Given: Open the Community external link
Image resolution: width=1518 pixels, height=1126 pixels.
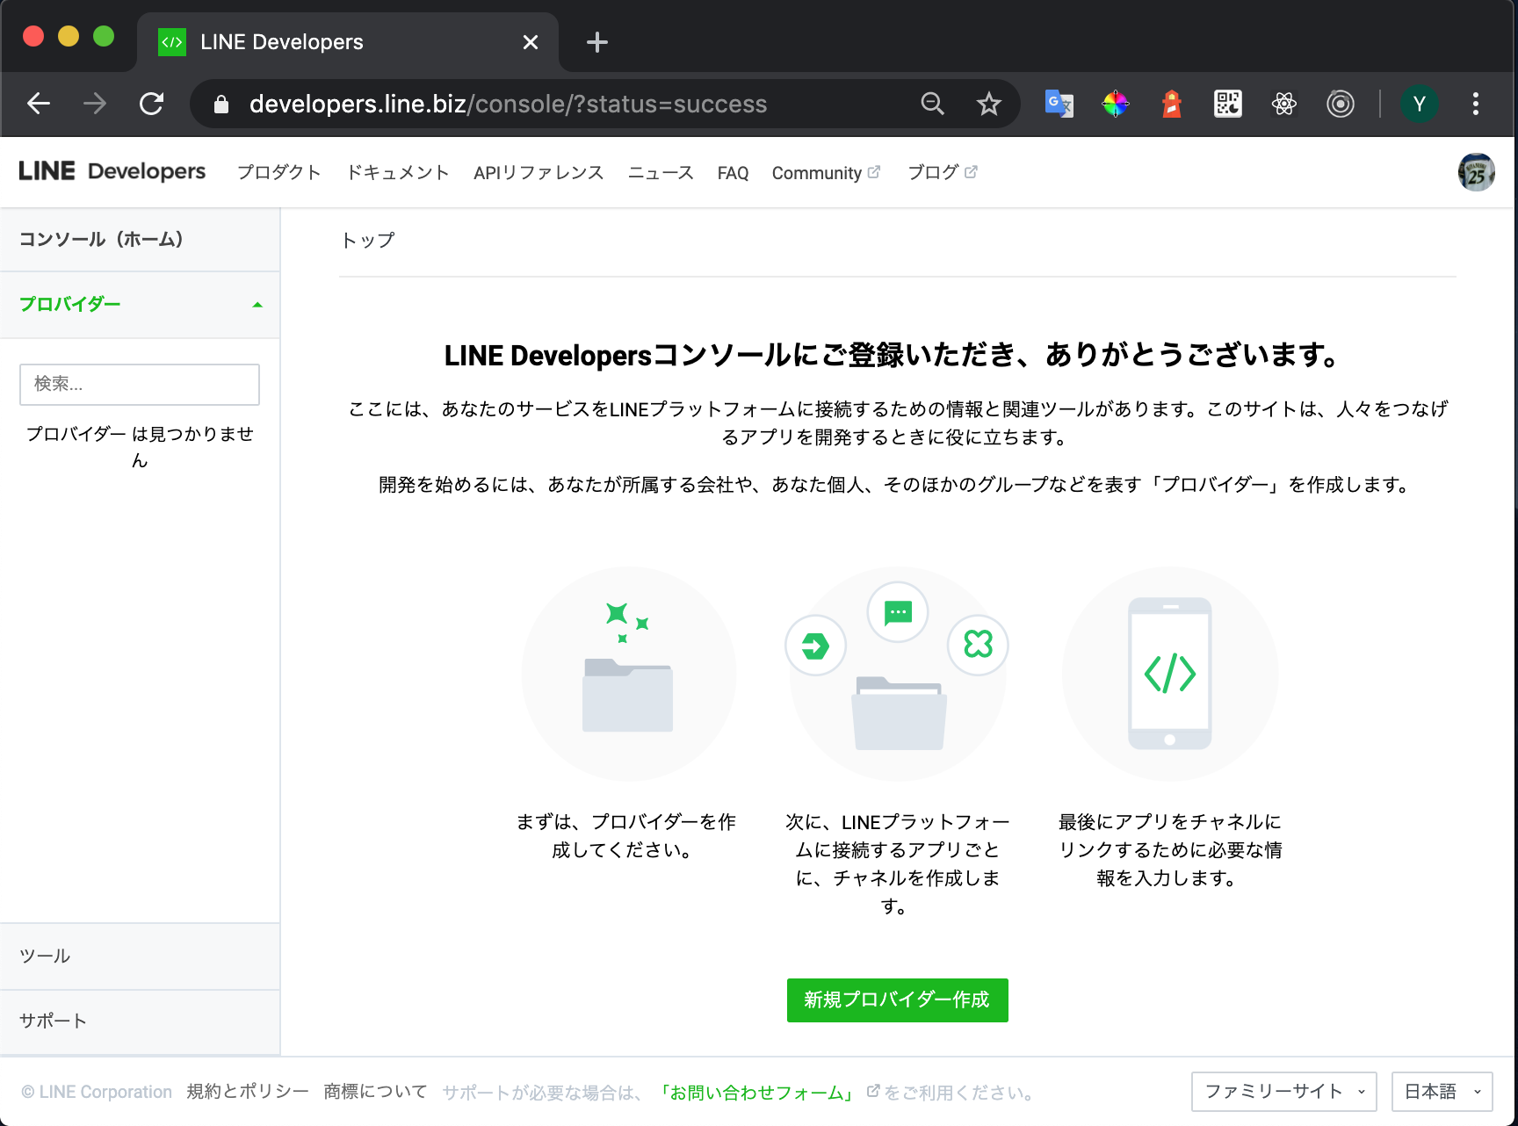Looking at the screenshot, I should [826, 173].
